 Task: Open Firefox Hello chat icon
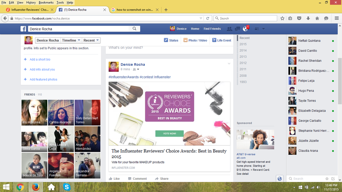click(326, 18)
